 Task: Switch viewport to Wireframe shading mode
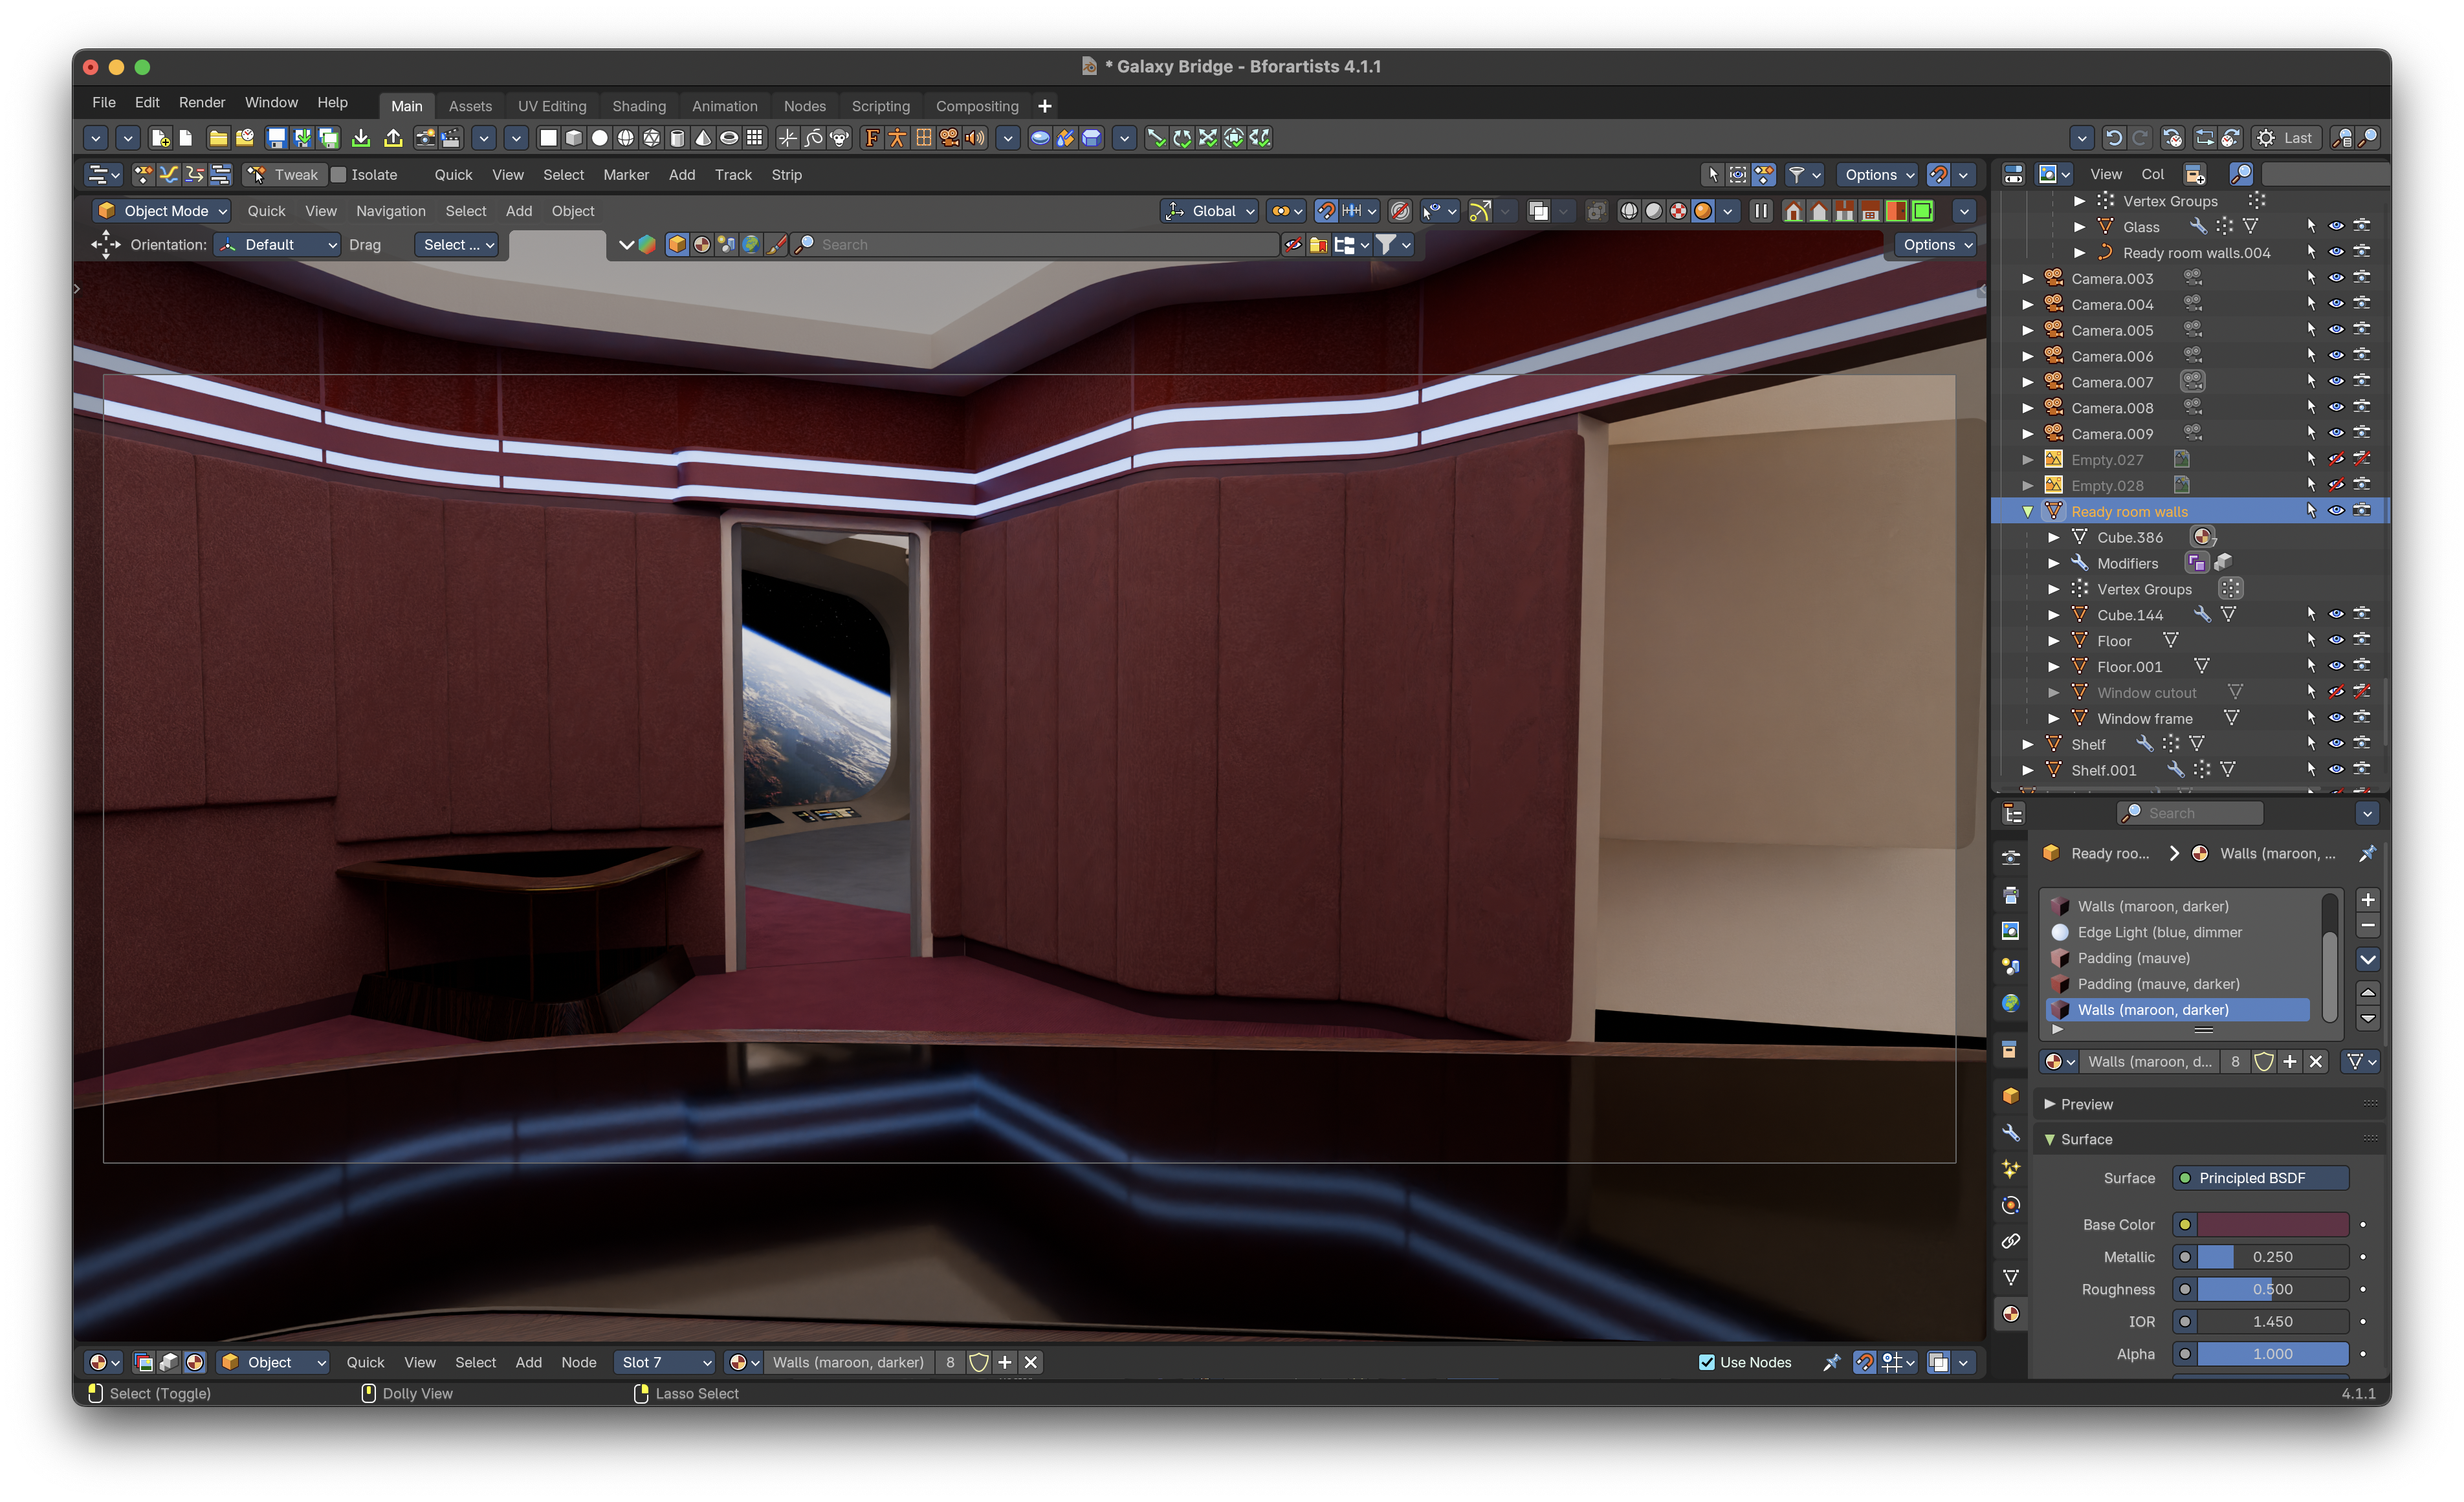click(x=1629, y=211)
